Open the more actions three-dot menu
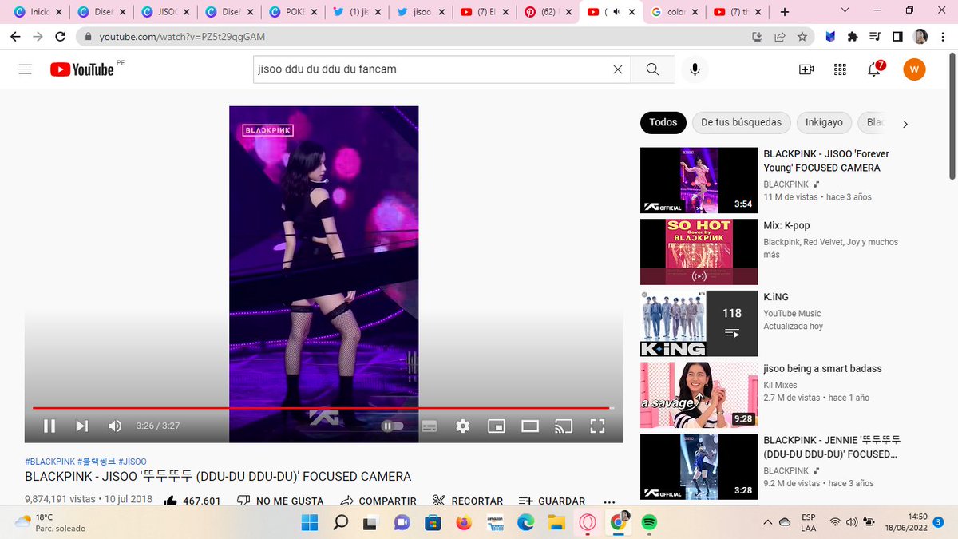Viewport: 958px width, 539px height. pos(609,501)
